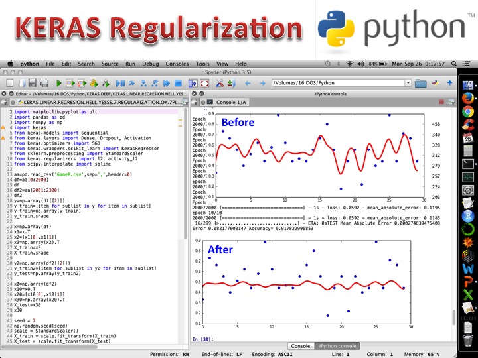Viewport: 478px width, 358px height.
Task: Click the working directory path field
Action: pyautogui.click(x=338, y=83)
